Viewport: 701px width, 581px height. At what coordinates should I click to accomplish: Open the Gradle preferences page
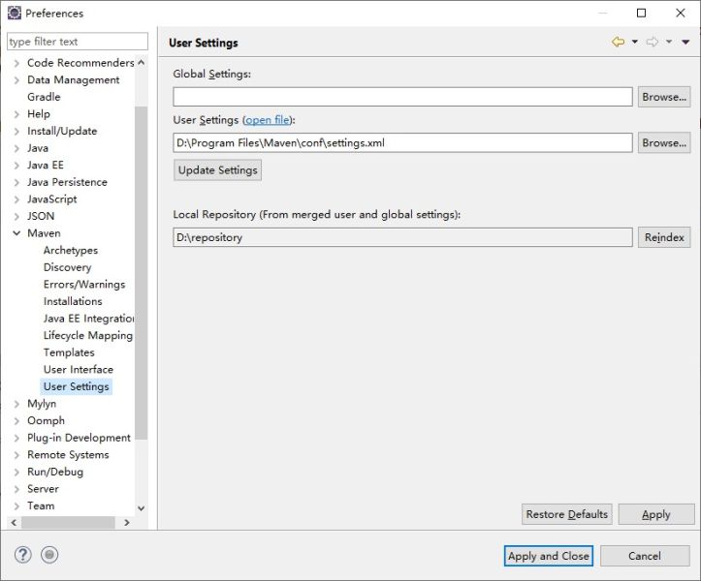[44, 97]
